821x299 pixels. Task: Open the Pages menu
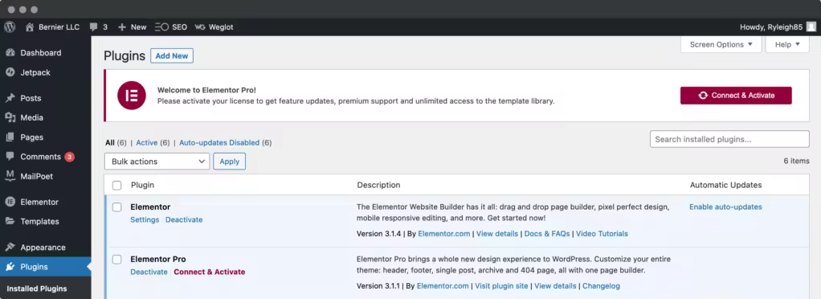[x=32, y=137]
